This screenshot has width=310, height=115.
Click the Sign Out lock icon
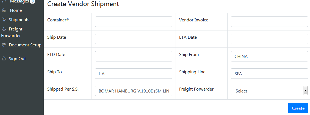point(4,59)
